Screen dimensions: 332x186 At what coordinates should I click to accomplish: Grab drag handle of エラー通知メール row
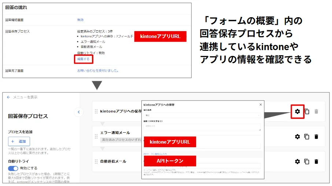click(x=96, y=136)
